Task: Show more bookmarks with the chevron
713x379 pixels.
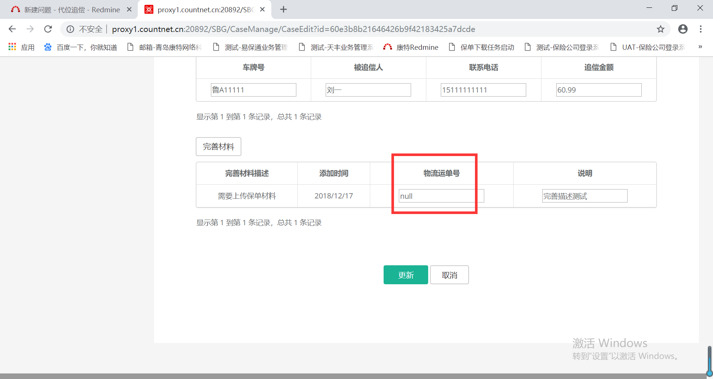Action: click(x=700, y=47)
